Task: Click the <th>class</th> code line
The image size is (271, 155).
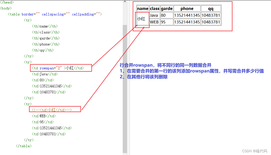Action: [x=46, y=32]
